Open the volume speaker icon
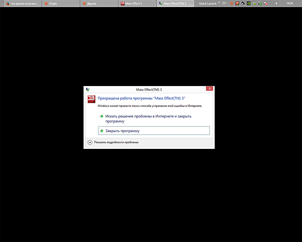Image resolution: width=302 pixels, height=242 pixels. (x=277, y=3)
